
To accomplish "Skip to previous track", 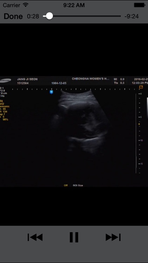I will click(x=35, y=237).
